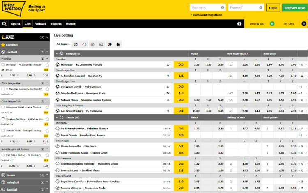This screenshot has width=308, height=193.
Task: Collapse the Tennis table chevron
Action: point(57,117)
